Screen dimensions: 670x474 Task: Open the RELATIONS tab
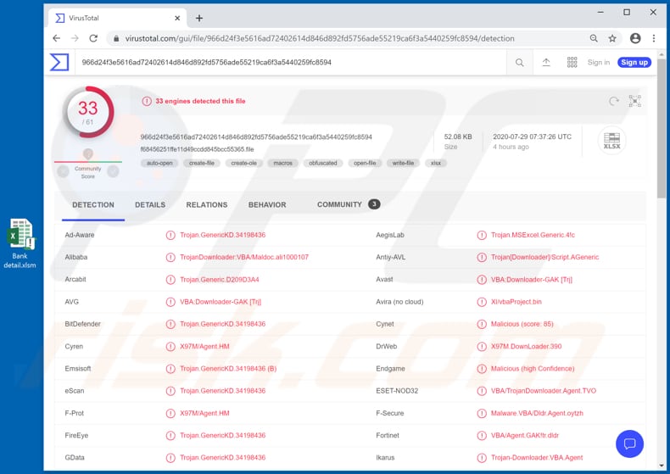[207, 205]
